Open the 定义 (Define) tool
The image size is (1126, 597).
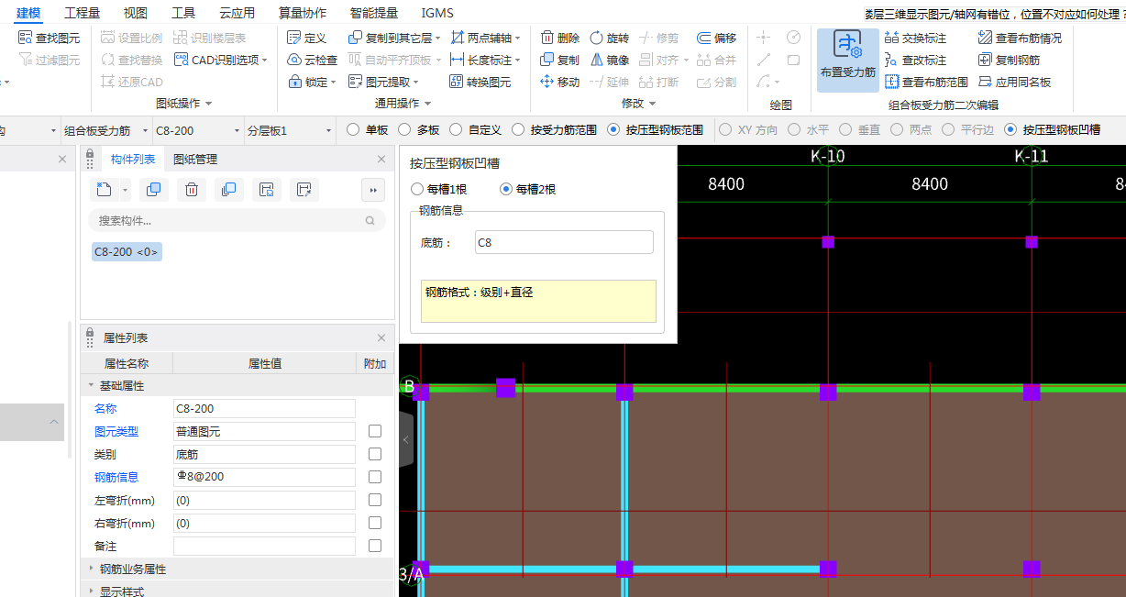[x=307, y=38]
